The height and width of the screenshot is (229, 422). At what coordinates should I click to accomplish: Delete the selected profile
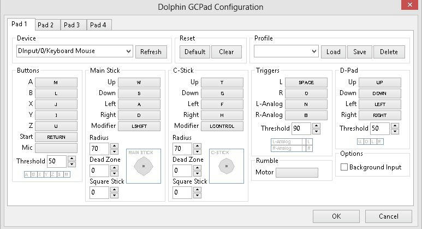389,52
